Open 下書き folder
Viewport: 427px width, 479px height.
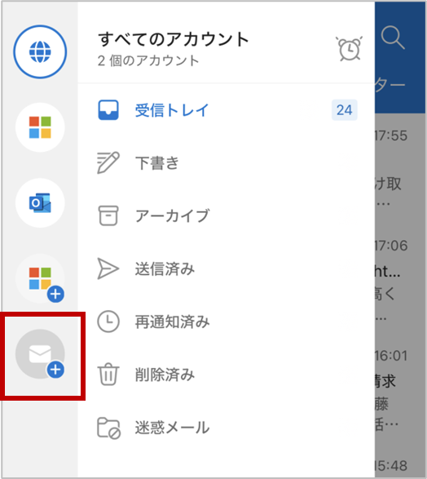tap(227, 163)
